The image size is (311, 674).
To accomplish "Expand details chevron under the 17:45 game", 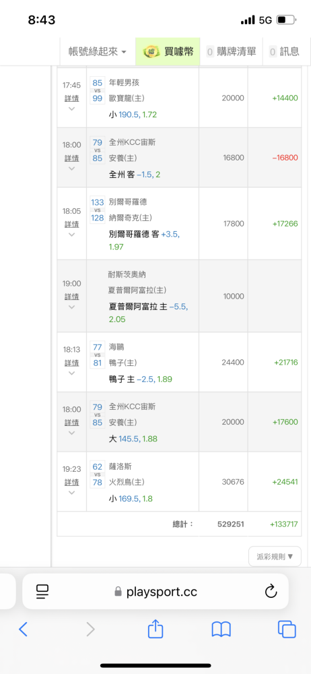I will [x=72, y=109].
